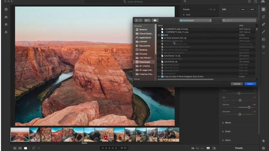The image size is (269, 151).
Task: Toggle the filmstrip visibility icon in bottom bar
Action: pos(208,148)
